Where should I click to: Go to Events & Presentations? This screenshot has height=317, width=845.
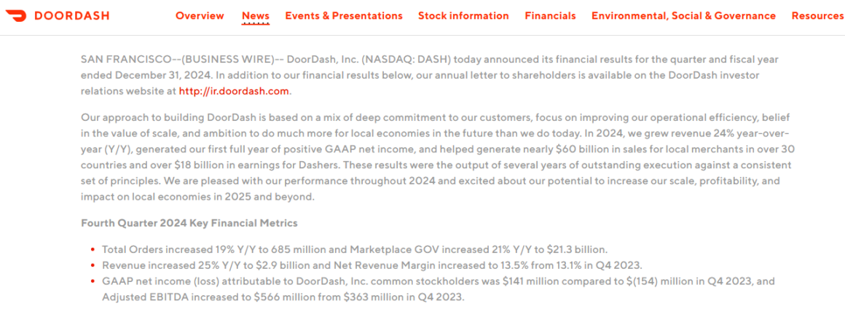[344, 15]
